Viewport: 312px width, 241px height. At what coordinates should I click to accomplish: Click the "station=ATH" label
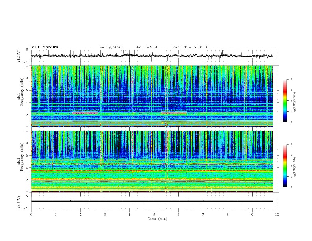(x=146, y=47)
